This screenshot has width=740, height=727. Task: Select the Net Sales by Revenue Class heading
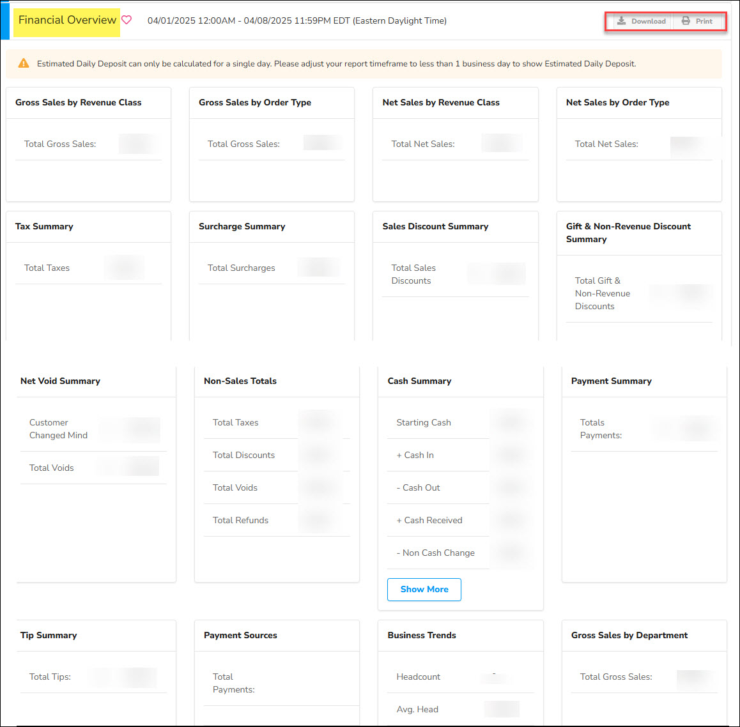pos(441,102)
